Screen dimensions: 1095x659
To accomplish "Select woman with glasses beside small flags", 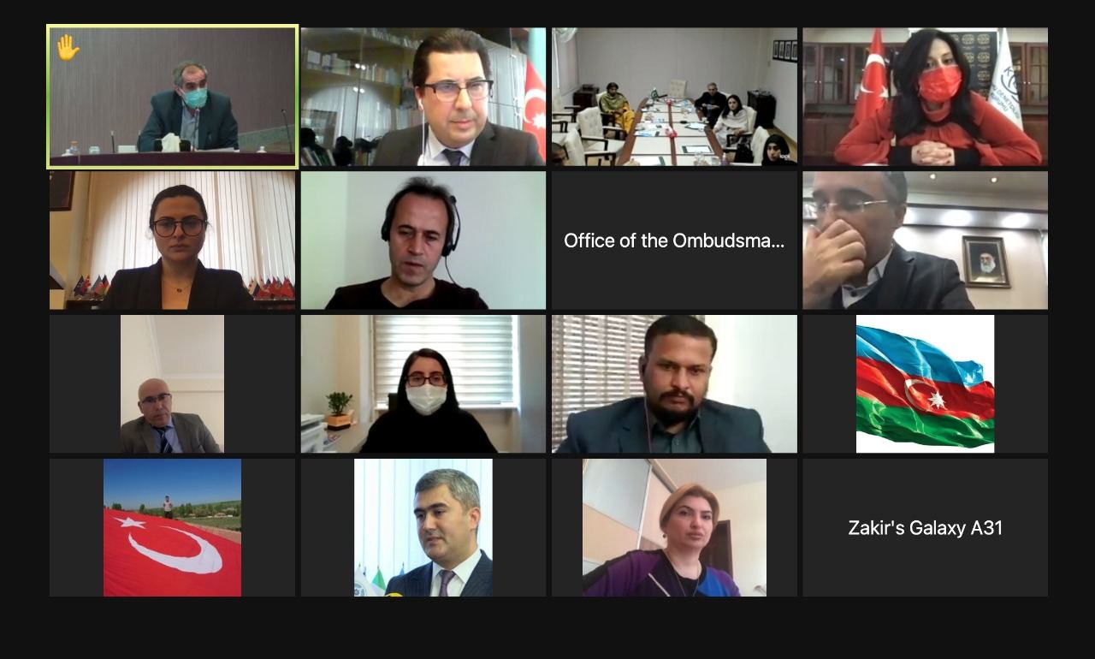I will coord(172,240).
